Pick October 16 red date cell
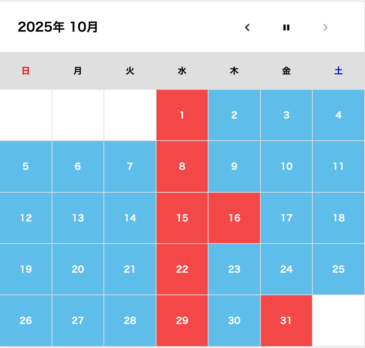This screenshot has width=365, height=348. (234, 218)
